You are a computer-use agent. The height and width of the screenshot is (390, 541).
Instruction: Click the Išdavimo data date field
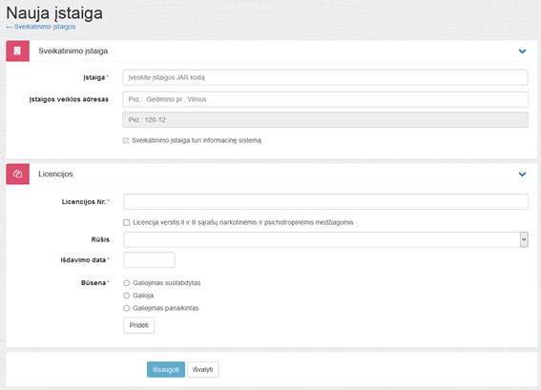[x=149, y=260]
